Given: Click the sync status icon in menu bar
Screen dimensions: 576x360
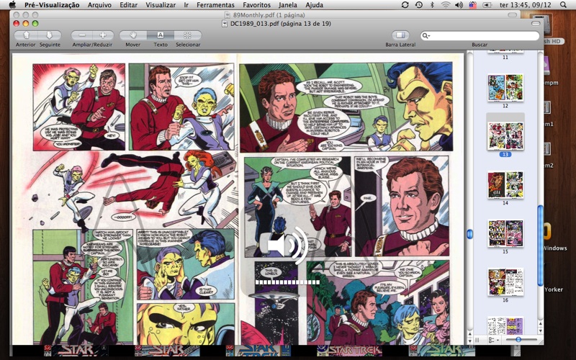Looking at the screenshot, I should pyautogui.click(x=405, y=5).
